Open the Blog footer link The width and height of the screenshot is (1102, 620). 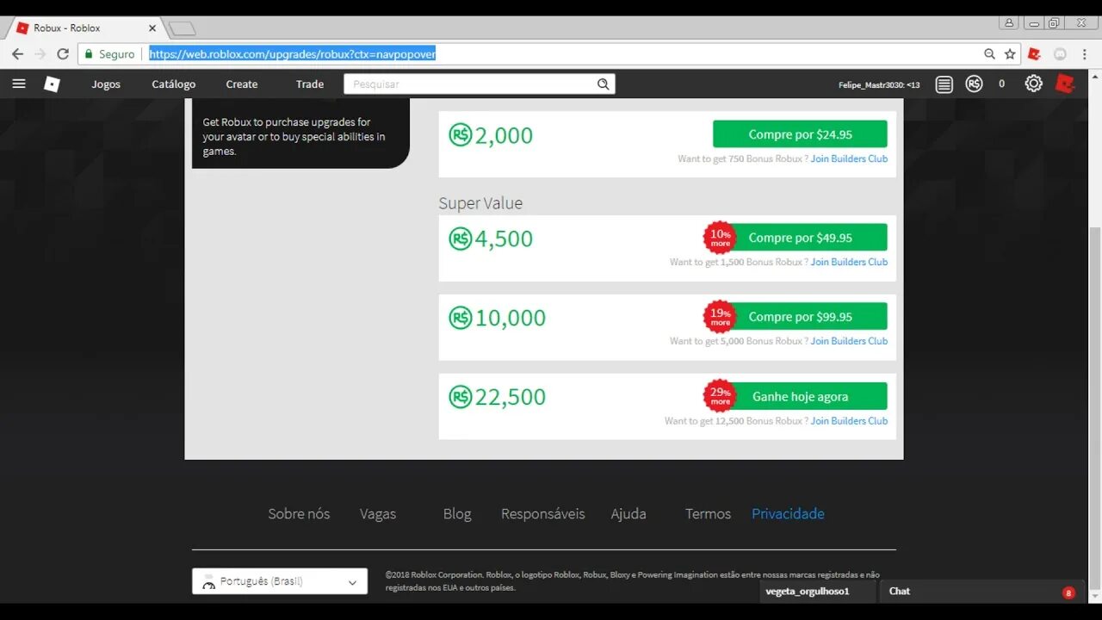(457, 514)
